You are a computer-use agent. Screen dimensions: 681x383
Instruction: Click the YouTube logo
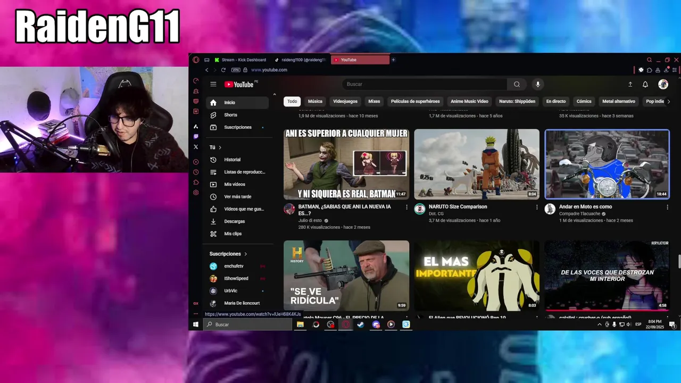tap(239, 84)
